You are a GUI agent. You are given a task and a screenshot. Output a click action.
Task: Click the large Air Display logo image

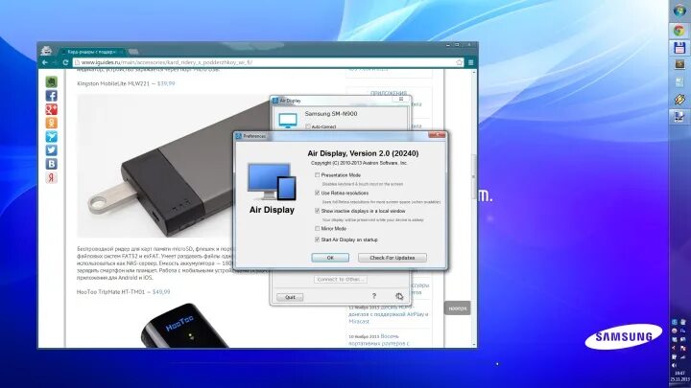click(272, 182)
